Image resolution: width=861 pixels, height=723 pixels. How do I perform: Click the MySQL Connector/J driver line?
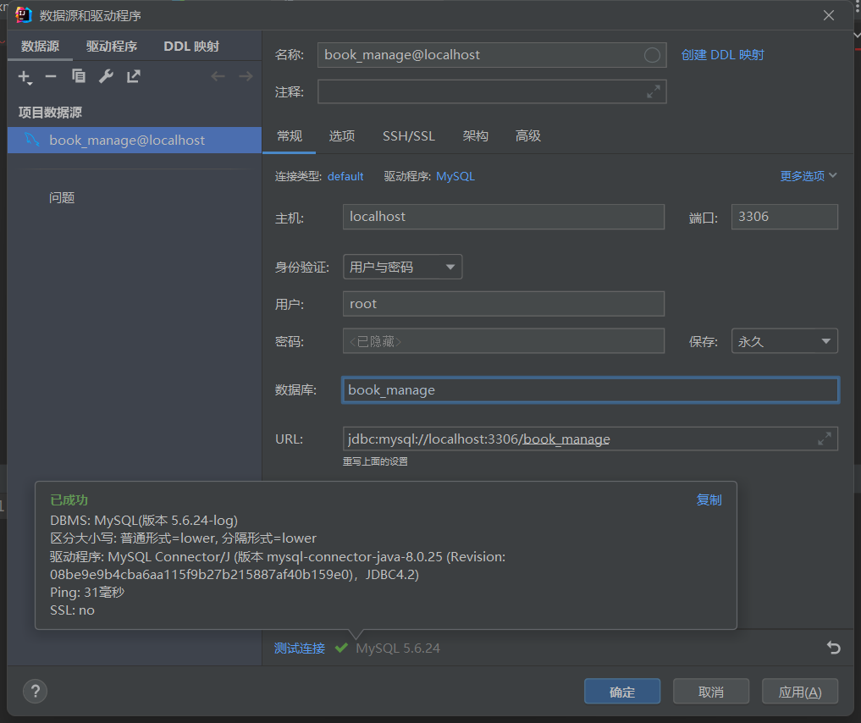pos(278,566)
